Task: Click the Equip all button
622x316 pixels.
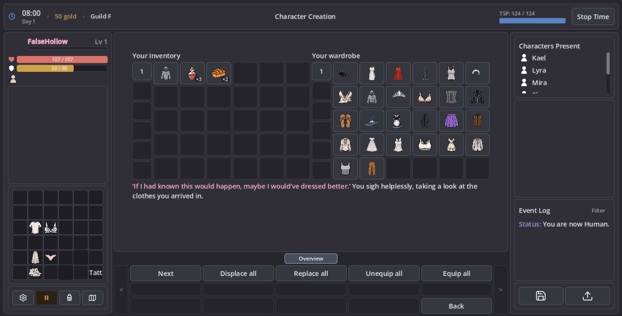Action: tap(457, 274)
